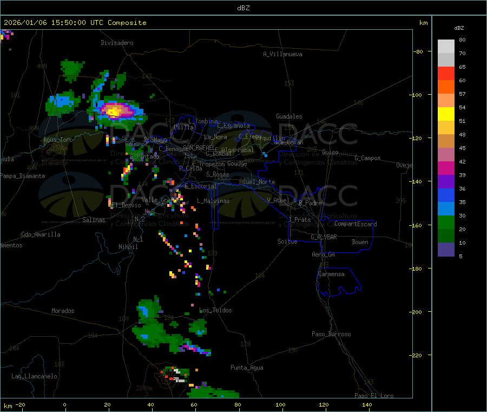
Task: Click the white-cored radar echo west of Punta_Agua
Action: pos(176,375)
